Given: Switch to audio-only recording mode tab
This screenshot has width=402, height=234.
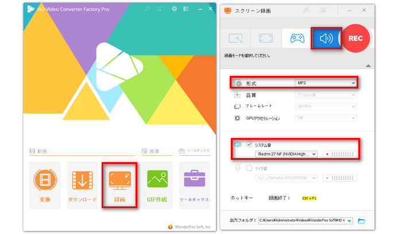Looking at the screenshot, I should point(326,39).
